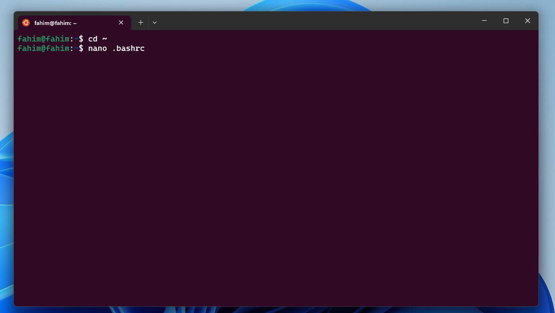555x313 pixels.
Task: Select the "fahim@fahim: ~" terminal tab
Action: tap(75, 23)
